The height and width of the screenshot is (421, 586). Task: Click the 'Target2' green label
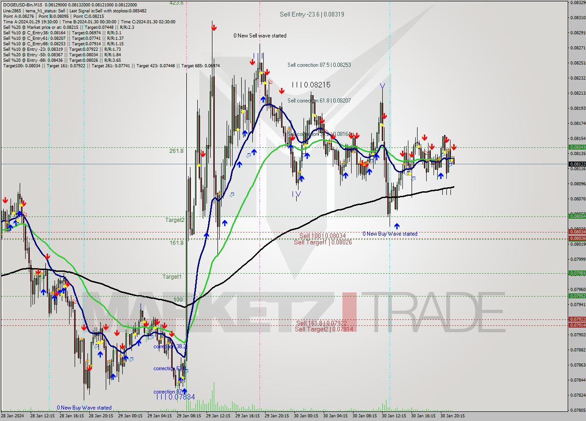tap(175, 220)
